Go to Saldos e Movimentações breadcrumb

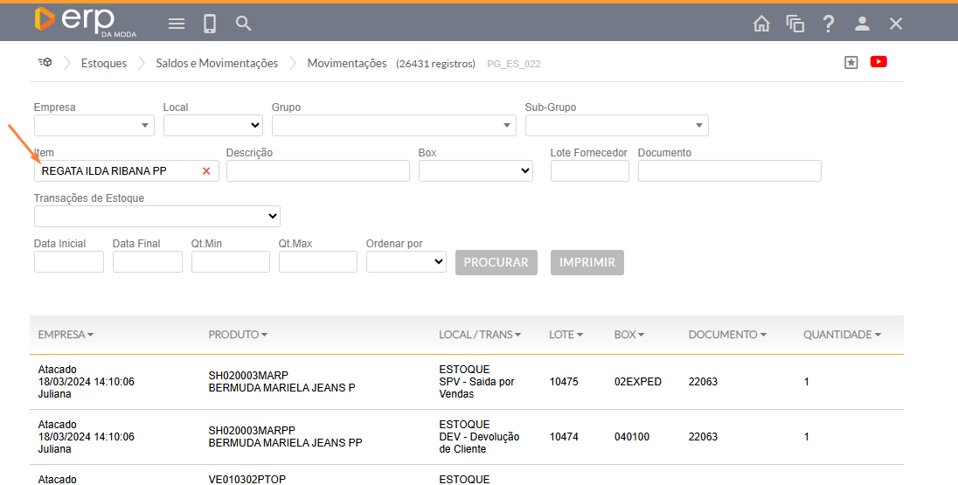(x=217, y=63)
